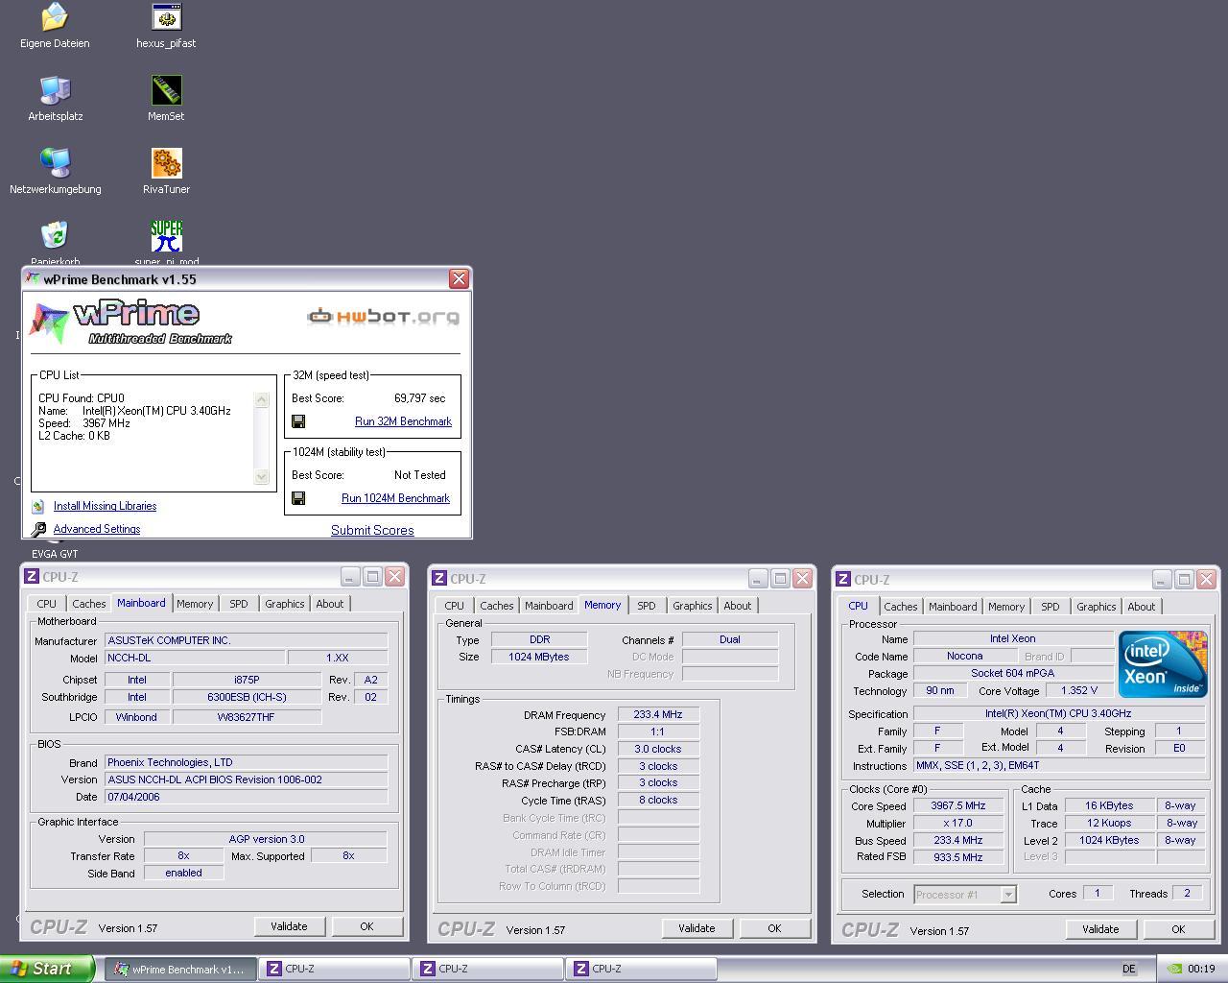Open Caches tab in CPU tab CPU-Z window
Image resolution: width=1228 pixels, height=983 pixels.
tap(900, 607)
